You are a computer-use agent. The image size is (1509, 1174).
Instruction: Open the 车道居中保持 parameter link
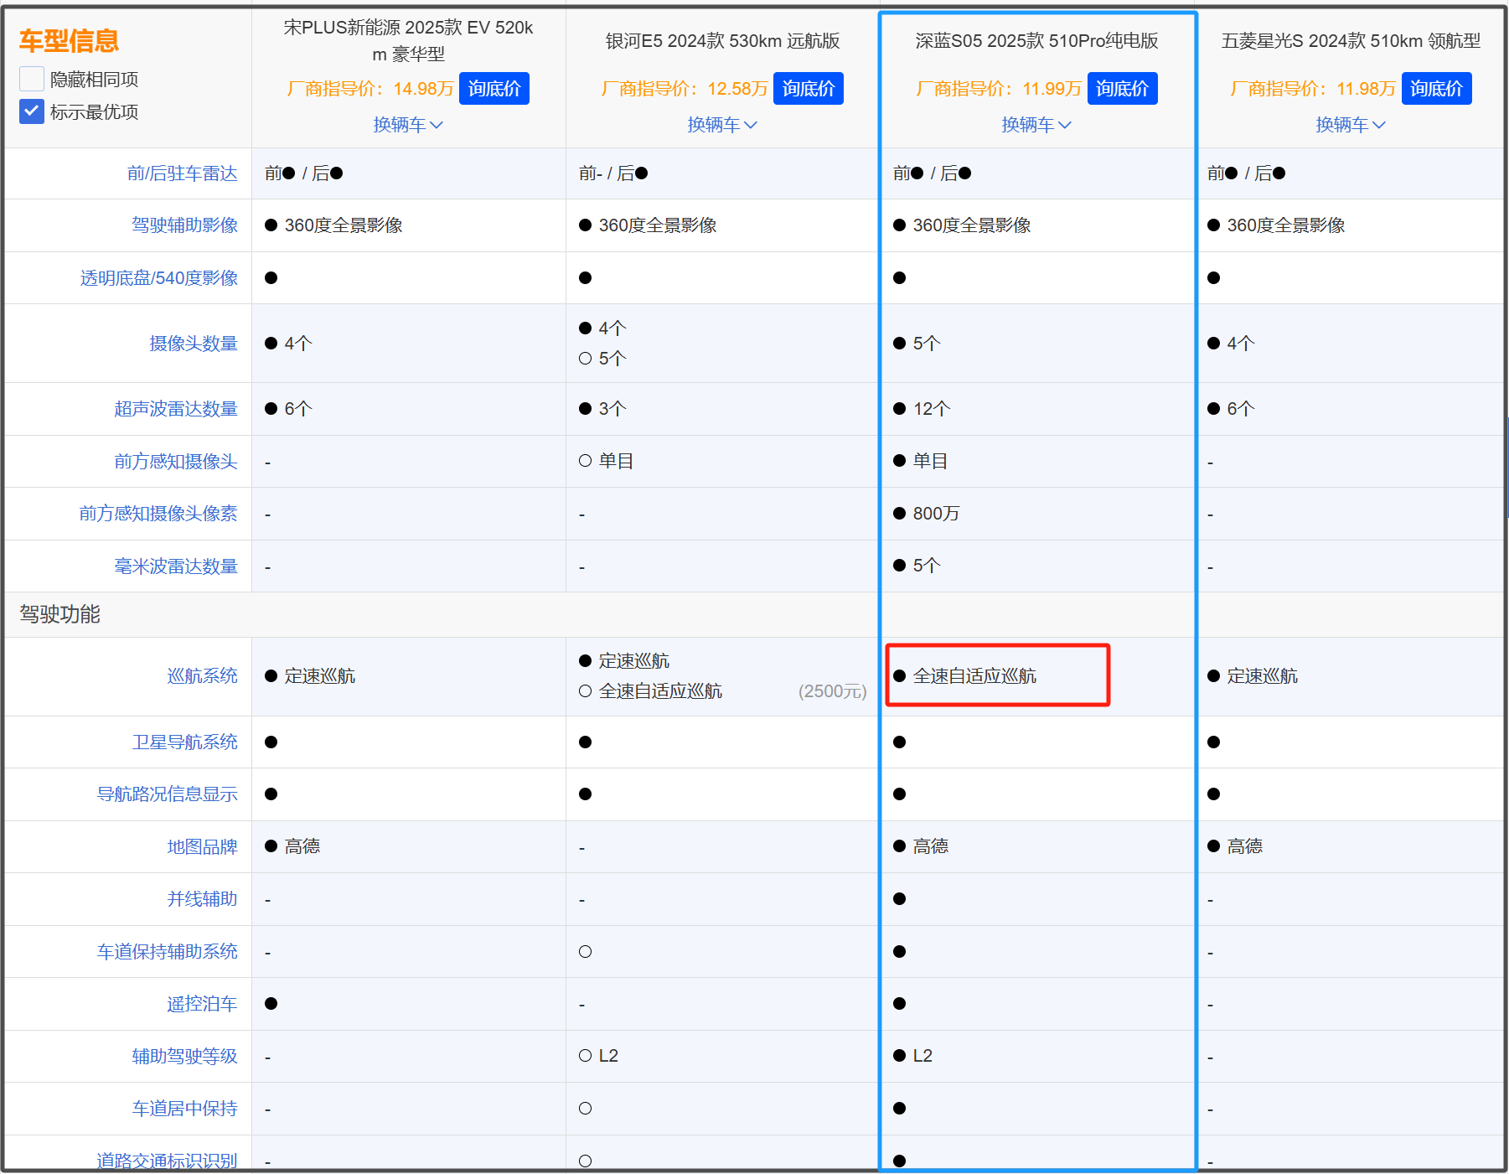pos(185,1109)
